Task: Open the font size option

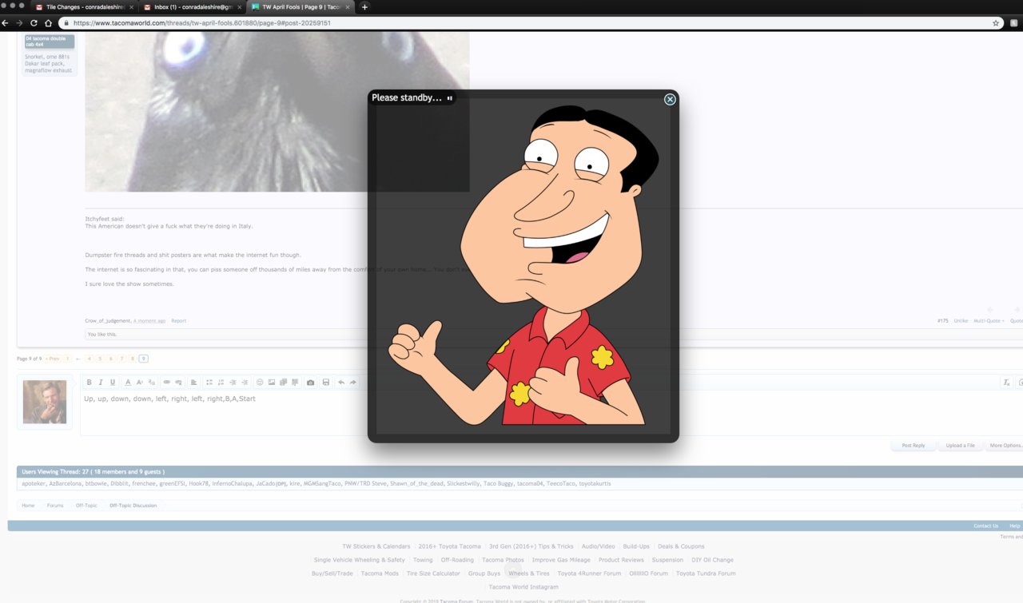Action: point(140,383)
